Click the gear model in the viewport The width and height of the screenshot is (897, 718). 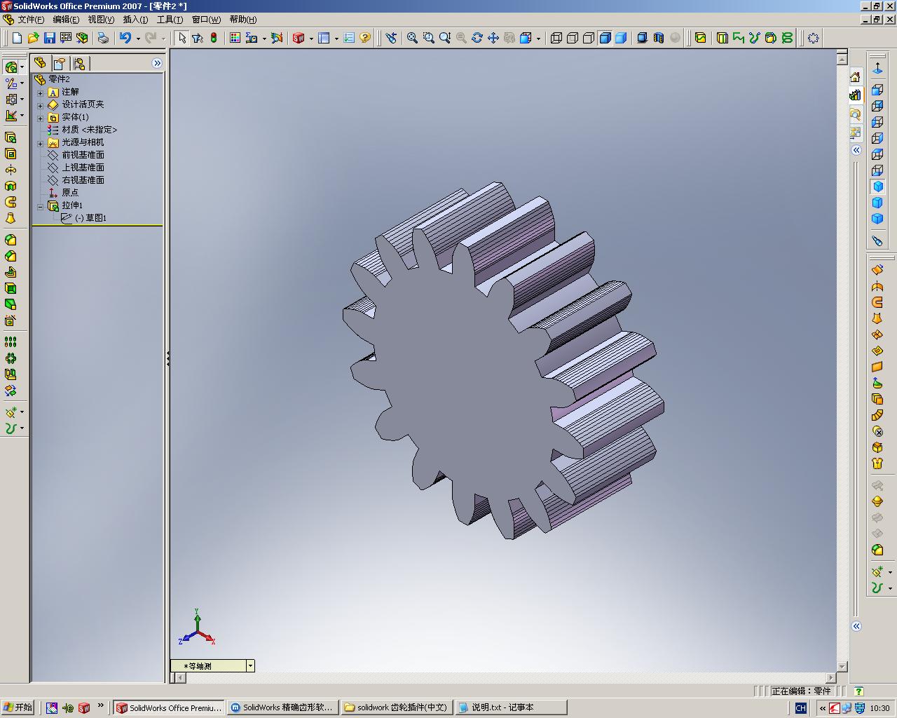[502, 360]
